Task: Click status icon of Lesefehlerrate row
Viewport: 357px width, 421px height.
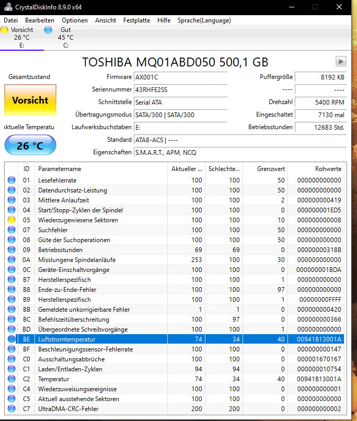Action: 11,180
